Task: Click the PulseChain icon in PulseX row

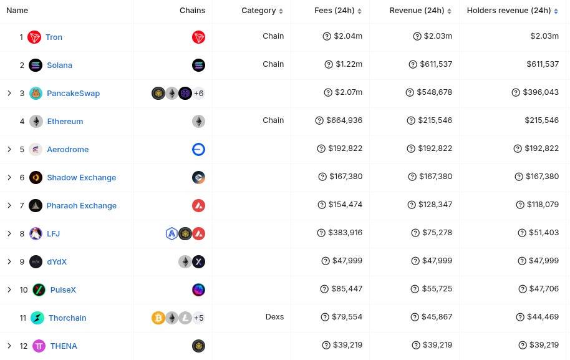Action: 198,290
